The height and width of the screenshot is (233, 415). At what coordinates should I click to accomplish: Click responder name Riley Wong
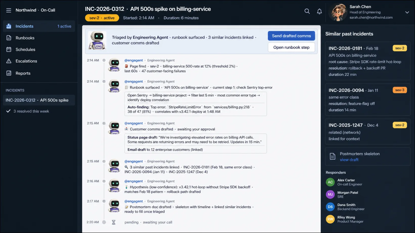click(346, 217)
